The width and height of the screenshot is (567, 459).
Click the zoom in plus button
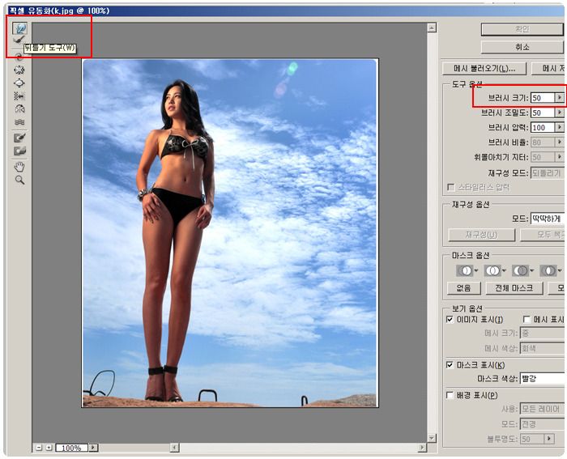[x=49, y=448]
